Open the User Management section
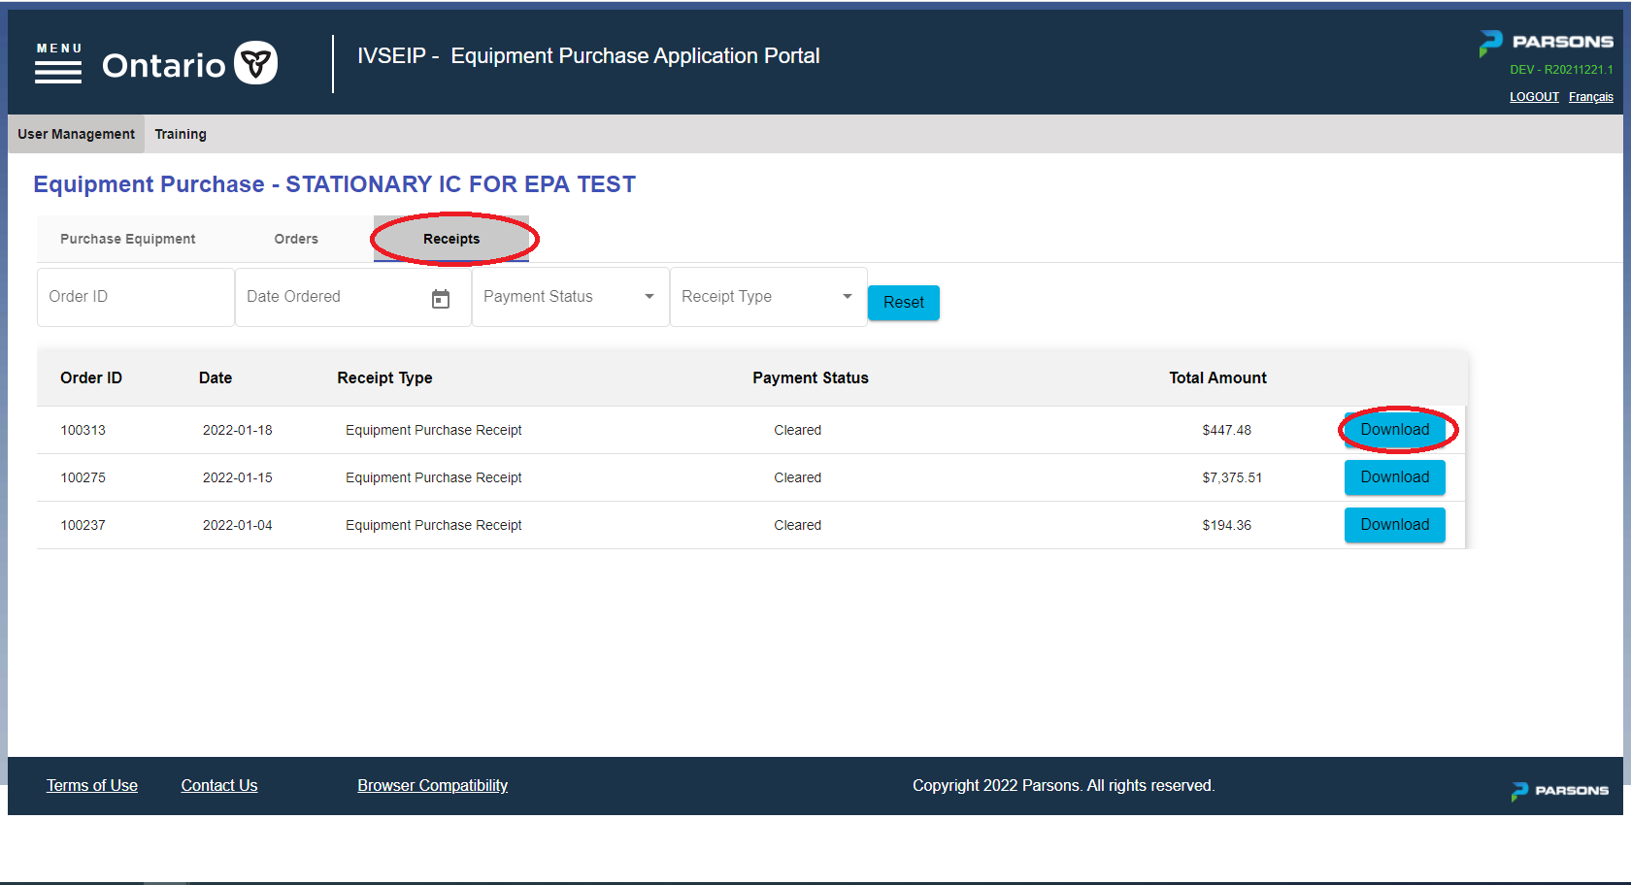Viewport: 1631px width, 885px height. 75,133
